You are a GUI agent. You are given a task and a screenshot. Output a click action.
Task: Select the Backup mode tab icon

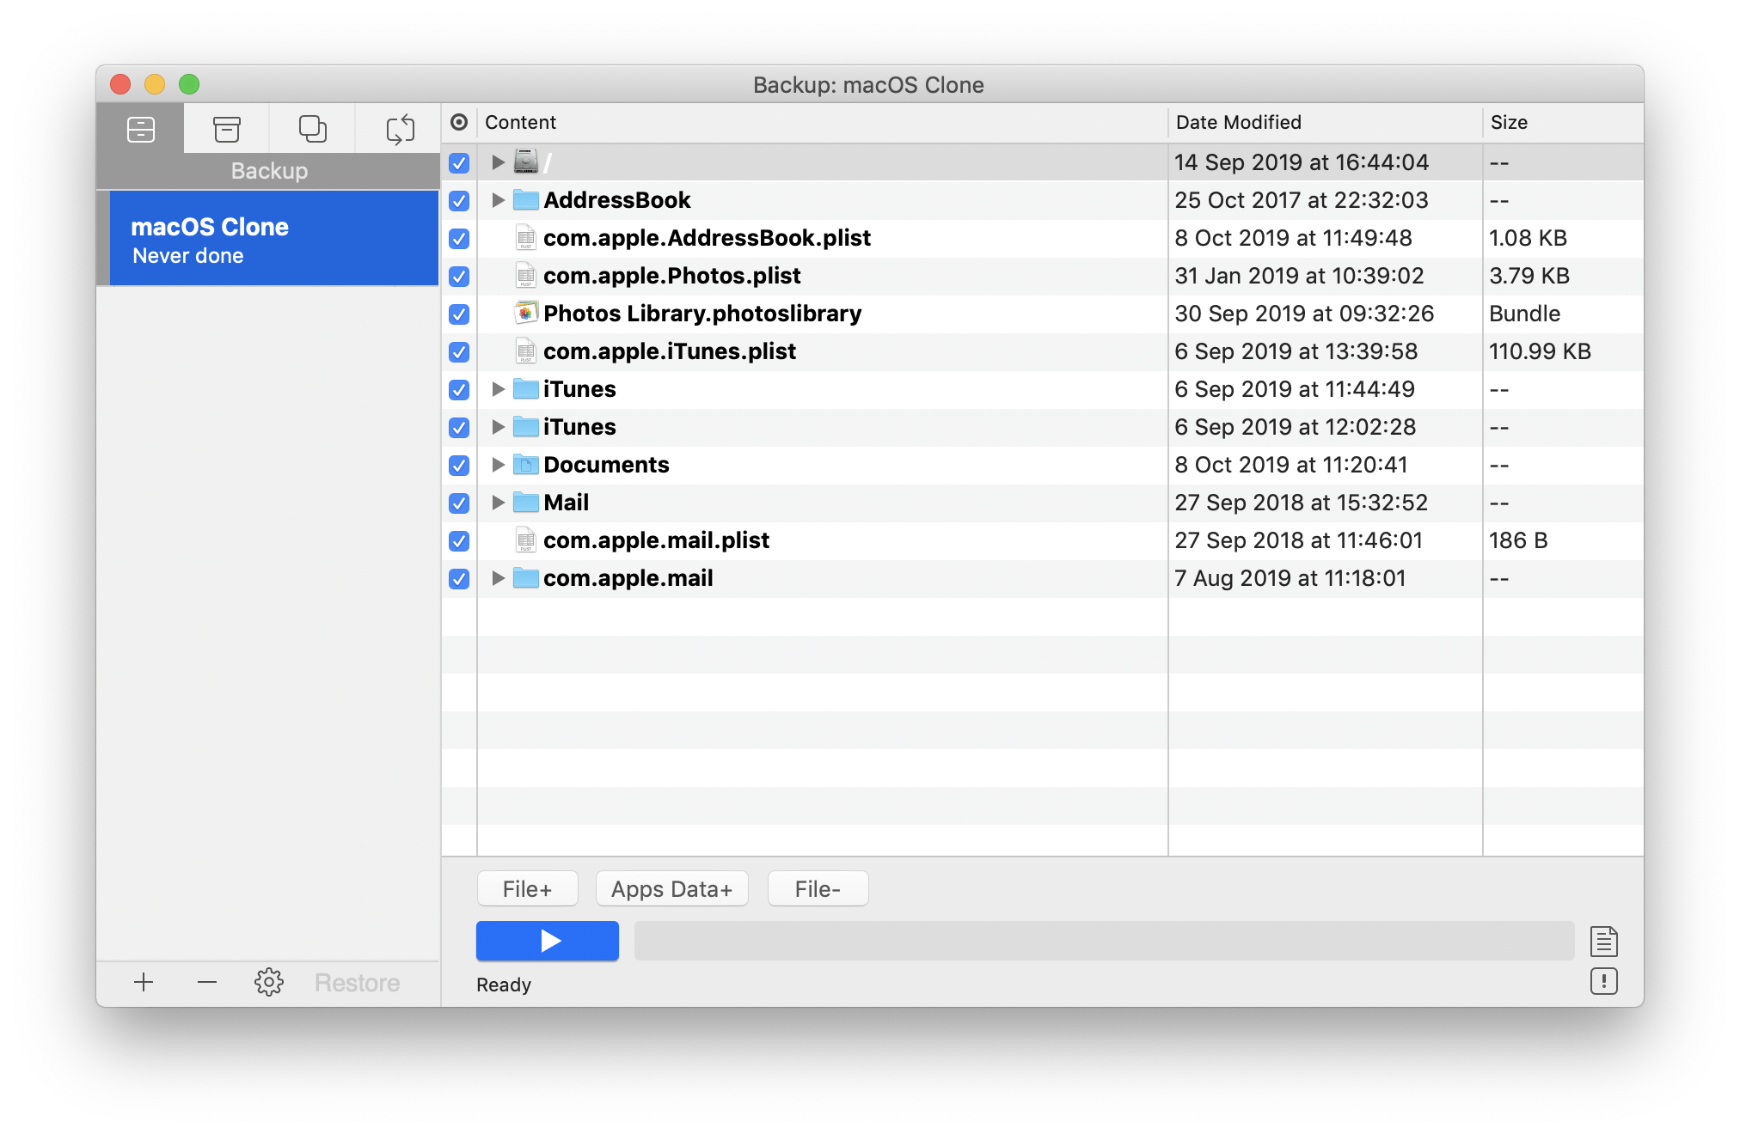coord(141,129)
